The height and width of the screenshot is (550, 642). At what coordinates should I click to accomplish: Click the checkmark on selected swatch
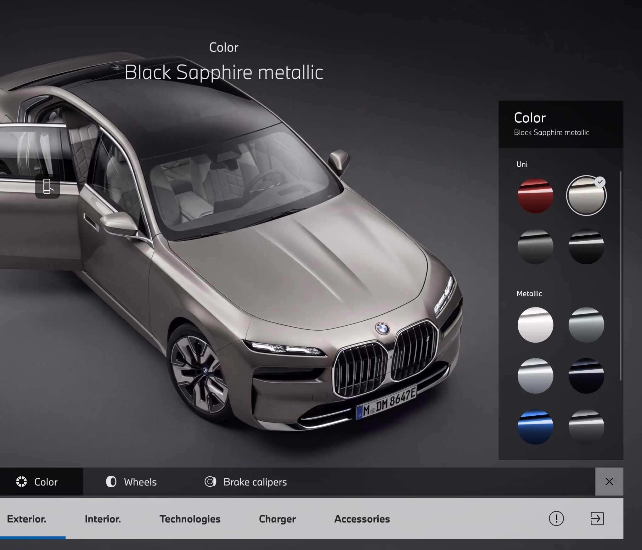pos(600,182)
